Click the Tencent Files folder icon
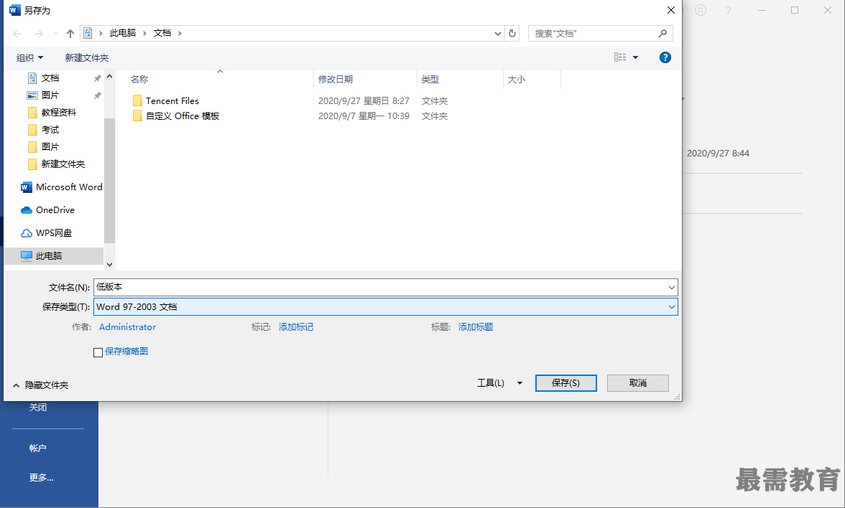The image size is (845, 508). (137, 100)
